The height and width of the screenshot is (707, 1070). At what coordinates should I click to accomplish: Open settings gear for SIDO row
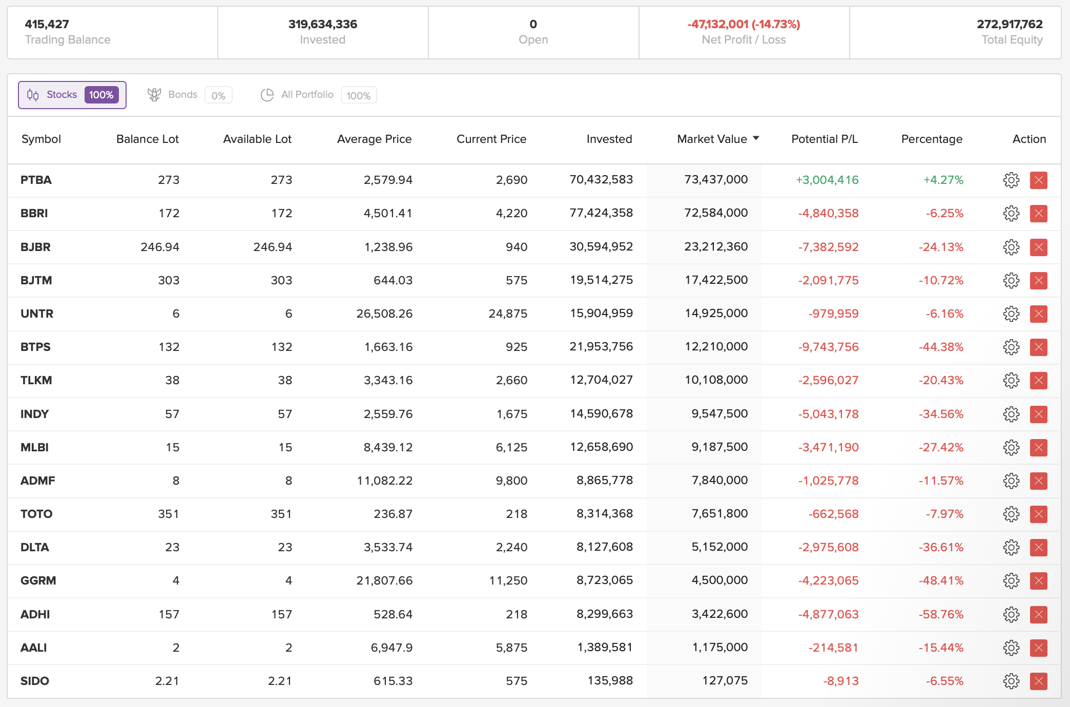[1011, 681]
